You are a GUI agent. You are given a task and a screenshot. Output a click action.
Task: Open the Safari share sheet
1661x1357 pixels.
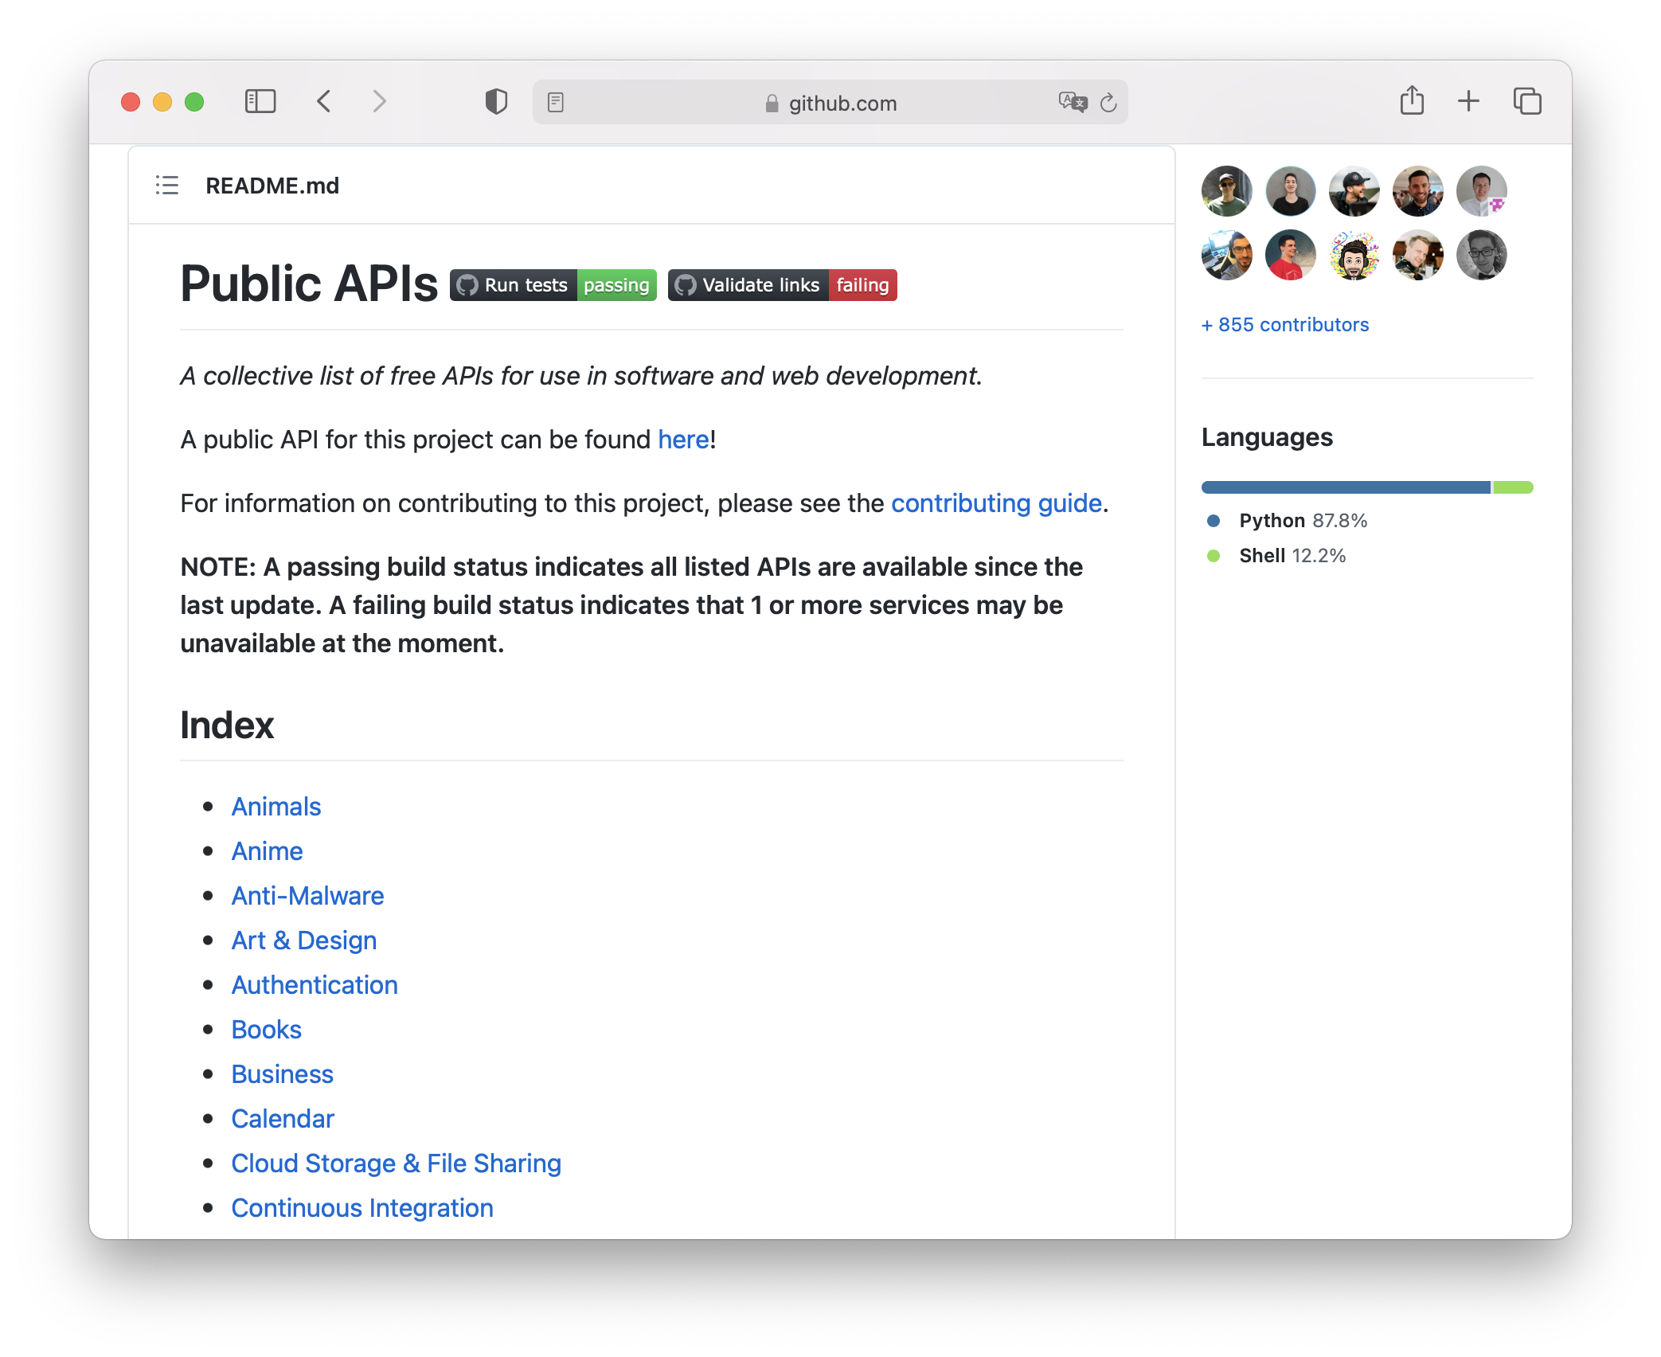(x=1412, y=101)
